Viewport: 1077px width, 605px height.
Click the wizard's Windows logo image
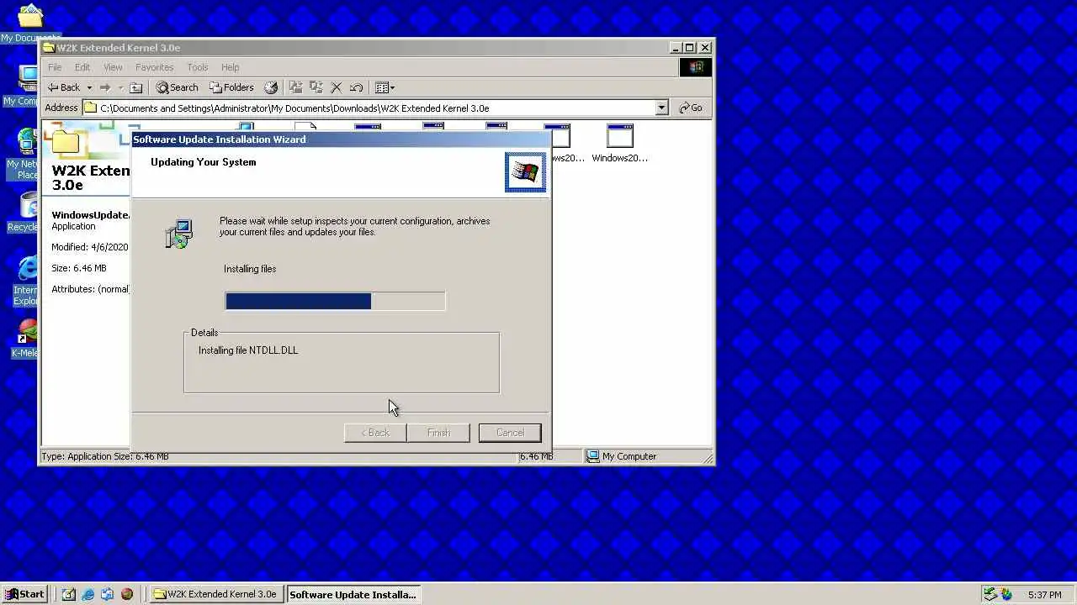(525, 172)
